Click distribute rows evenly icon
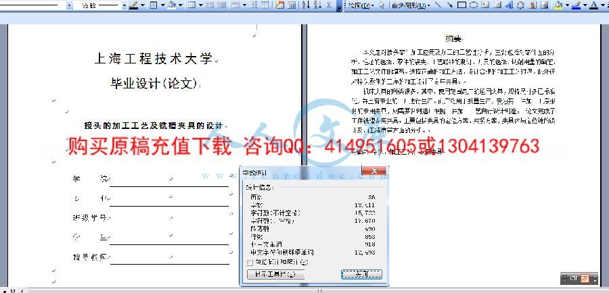 pos(254,5)
